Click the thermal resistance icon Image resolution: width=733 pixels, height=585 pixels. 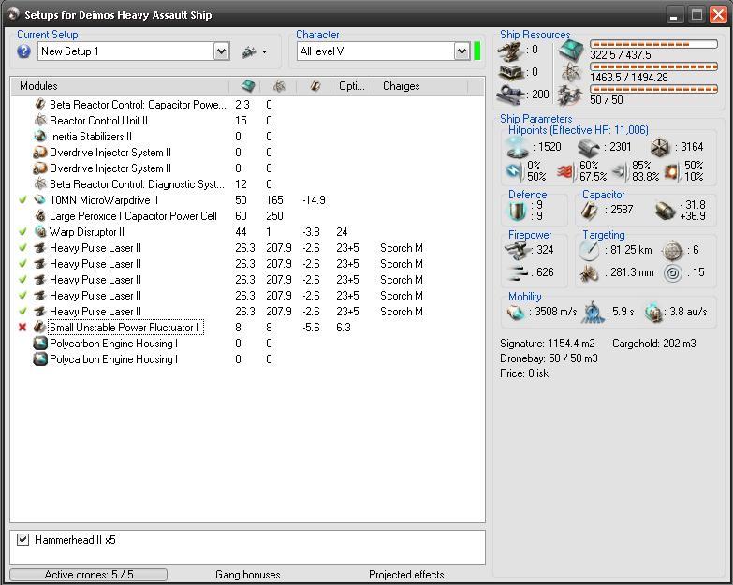pos(564,171)
